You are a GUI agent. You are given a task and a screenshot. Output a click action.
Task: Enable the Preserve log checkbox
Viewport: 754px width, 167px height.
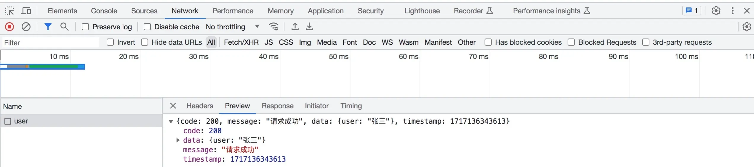click(x=85, y=27)
